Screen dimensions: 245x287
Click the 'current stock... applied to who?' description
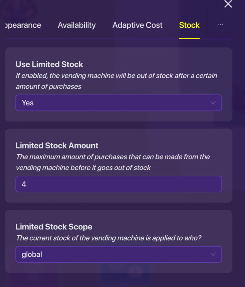(108, 238)
